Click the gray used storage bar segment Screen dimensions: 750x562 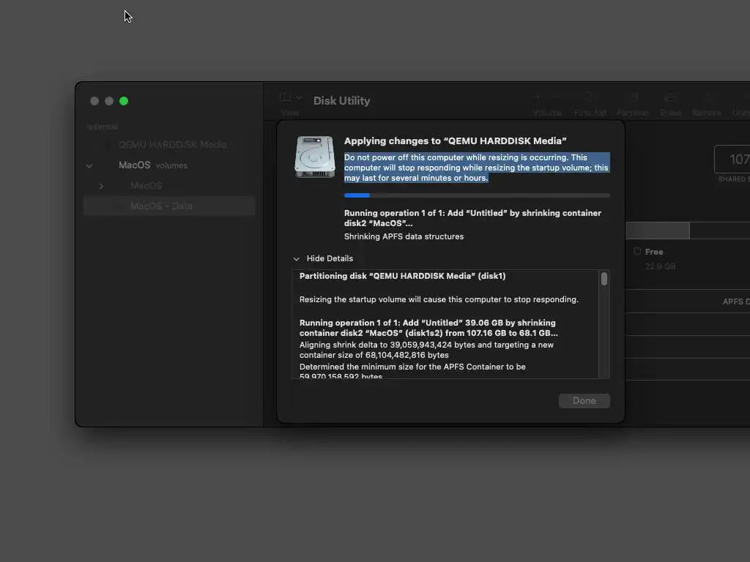[x=657, y=231]
